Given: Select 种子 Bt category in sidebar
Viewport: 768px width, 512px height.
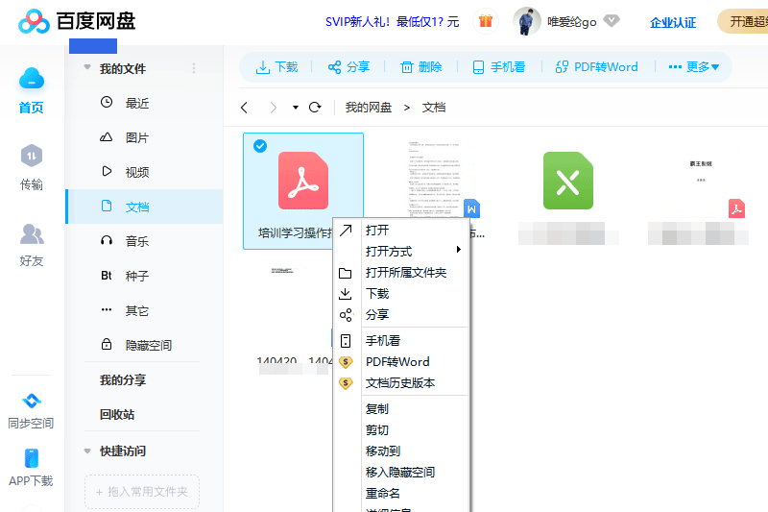Looking at the screenshot, I should click(x=145, y=276).
